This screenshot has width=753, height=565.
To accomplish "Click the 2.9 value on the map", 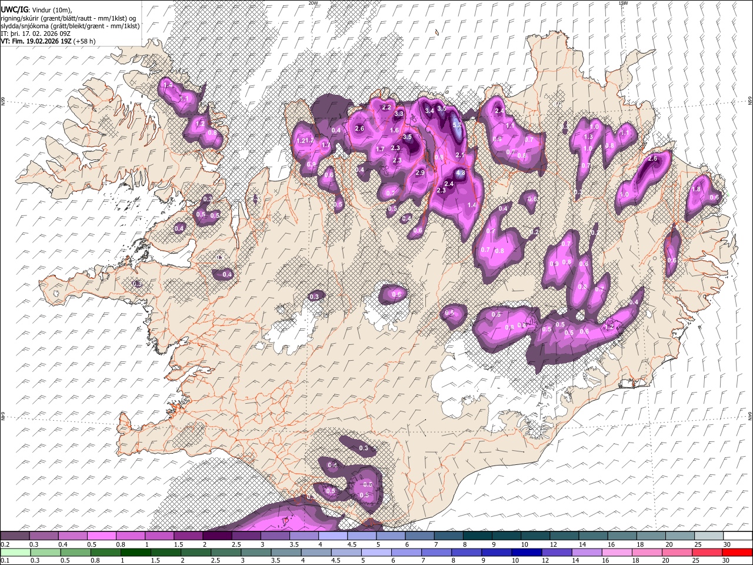I will (x=419, y=173).
